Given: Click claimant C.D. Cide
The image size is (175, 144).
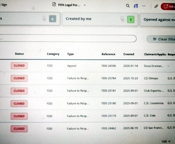Looking at the screenshot, I should pos(150,116).
